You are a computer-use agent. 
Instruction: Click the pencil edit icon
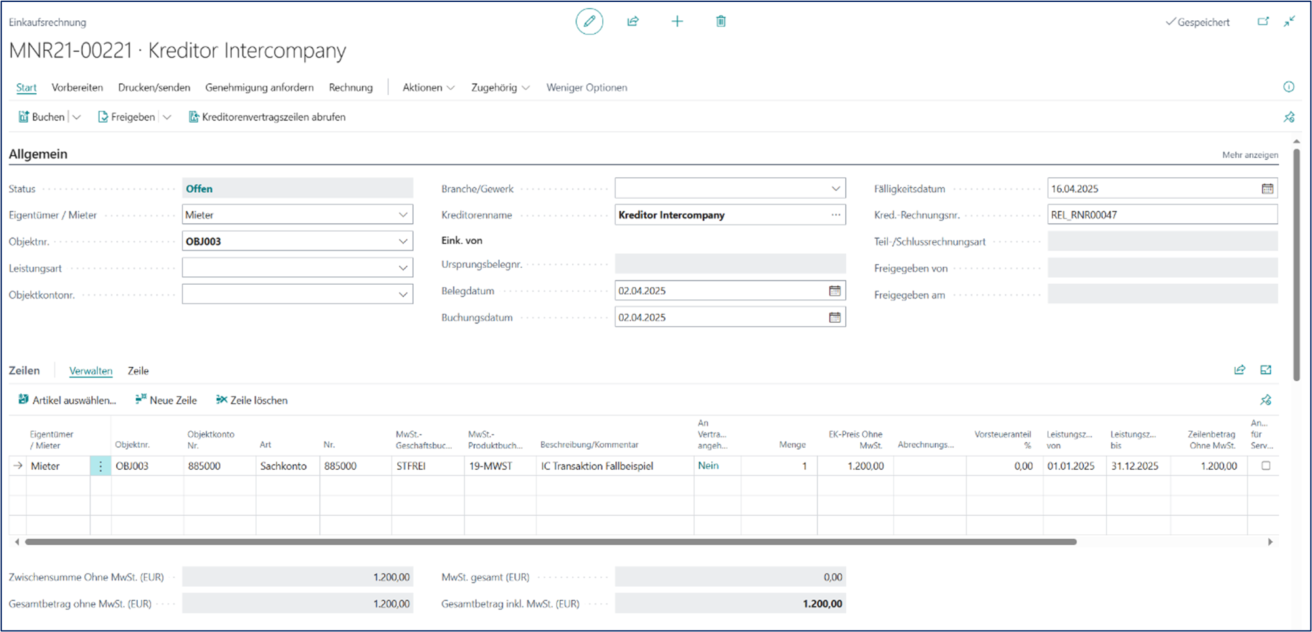tap(589, 22)
